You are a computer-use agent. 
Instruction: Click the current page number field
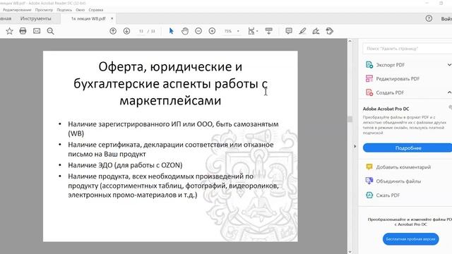click(x=141, y=31)
